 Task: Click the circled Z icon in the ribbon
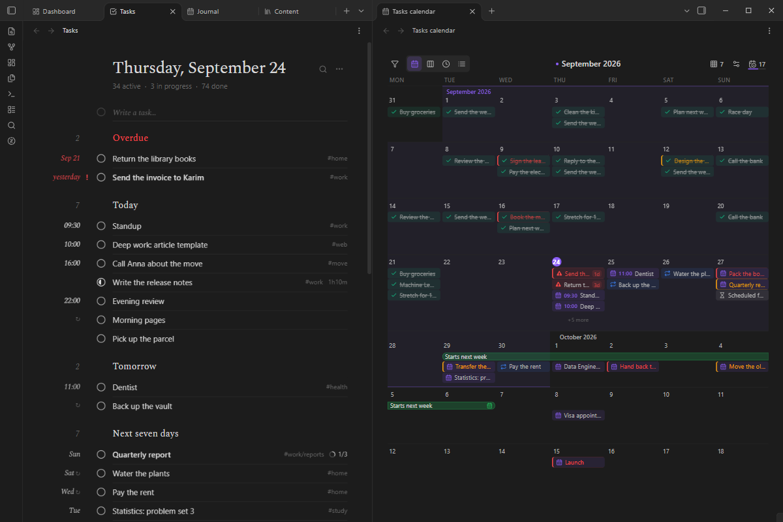coord(11,141)
